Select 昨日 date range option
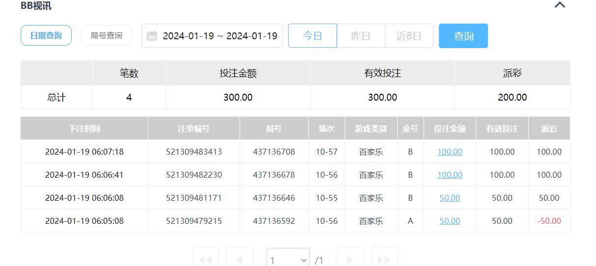596x266 pixels. click(x=361, y=36)
